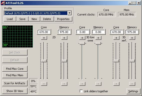Click the plus button for 3D low power Core
Screen dimensions: 142x96
click(82, 38)
